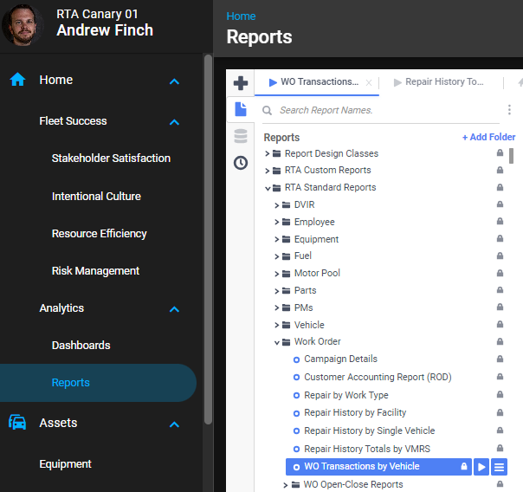
Task: Open Dashboards in Analytics menu
Action: tap(81, 345)
